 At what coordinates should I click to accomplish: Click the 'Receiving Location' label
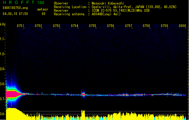click(x=70, y=7)
